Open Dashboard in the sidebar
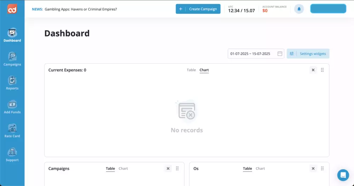The image size is (354, 186). pyautogui.click(x=12, y=35)
